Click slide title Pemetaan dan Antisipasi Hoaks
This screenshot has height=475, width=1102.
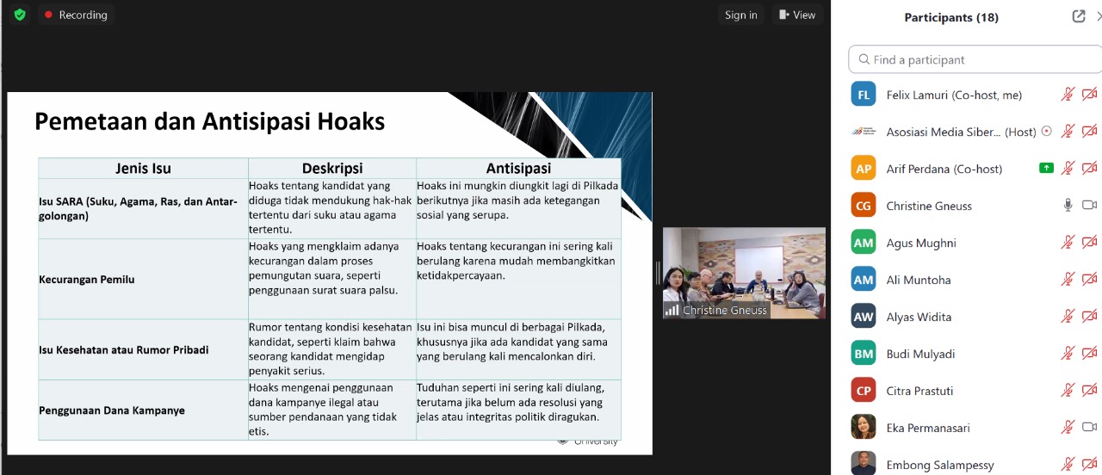209,121
